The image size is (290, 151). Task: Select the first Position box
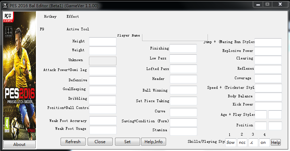[261, 126]
